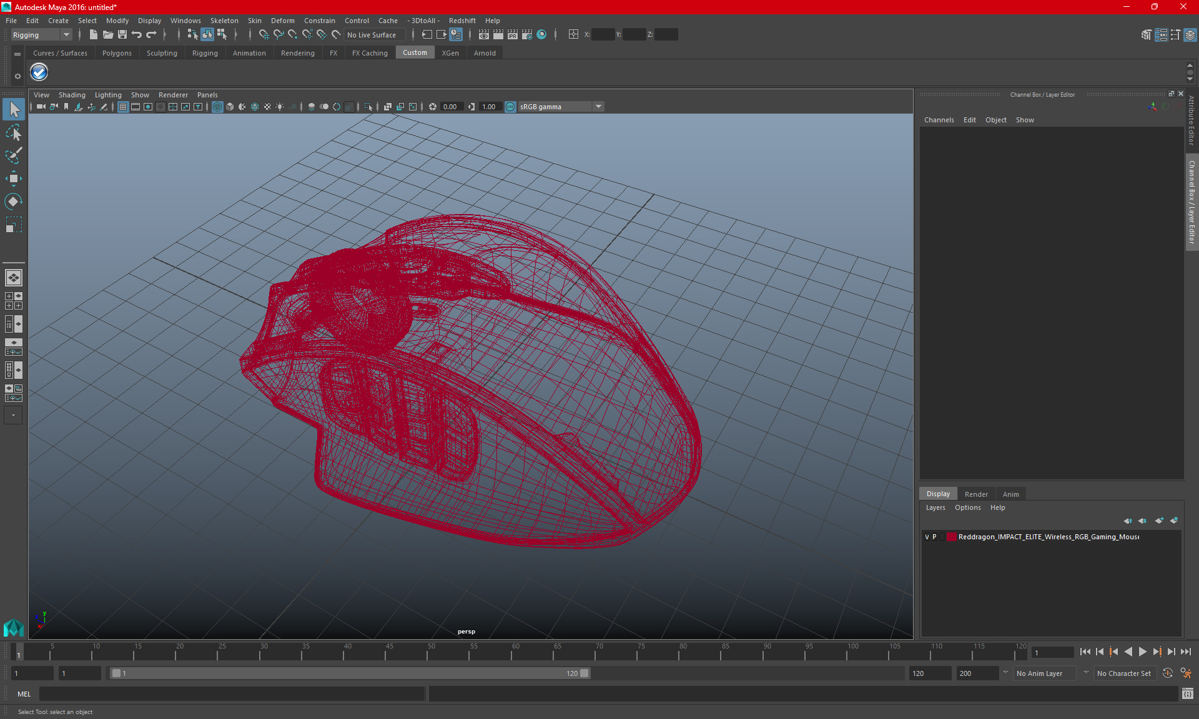
Task: Toggle wireframe shading in viewport
Action: tap(217, 107)
